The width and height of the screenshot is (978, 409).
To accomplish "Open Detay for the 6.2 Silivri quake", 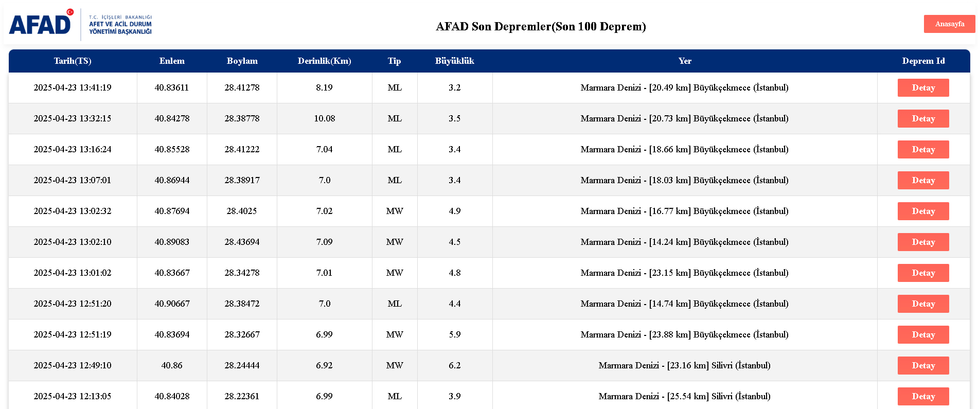I will (x=923, y=366).
